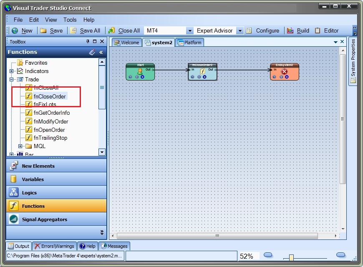Open the Logics panel
363x267 pixels.
[x=56, y=192]
